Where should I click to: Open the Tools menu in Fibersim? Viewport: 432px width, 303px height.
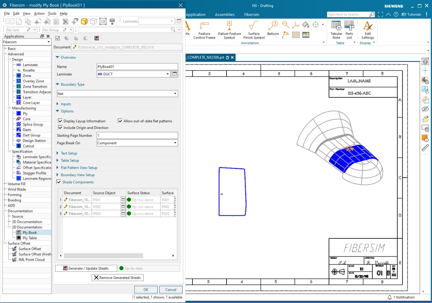(x=52, y=13)
